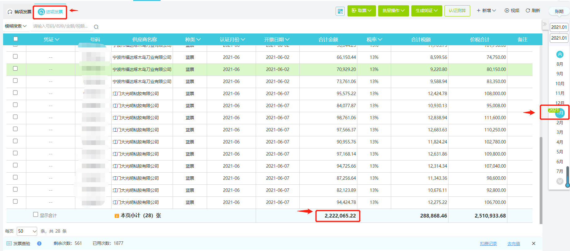Click the down arrow in period list
Viewport: 570px width, 251px height.
tap(560, 181)
